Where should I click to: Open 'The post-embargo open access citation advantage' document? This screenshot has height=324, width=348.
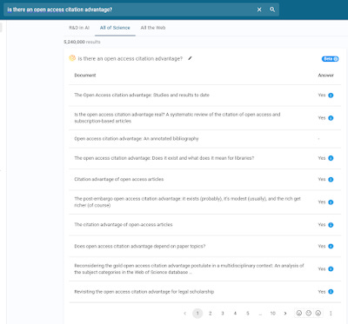(187, 202)
